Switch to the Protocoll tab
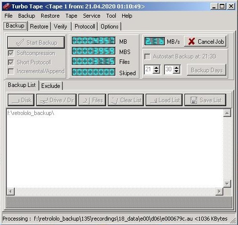 (x=85, y=27)
